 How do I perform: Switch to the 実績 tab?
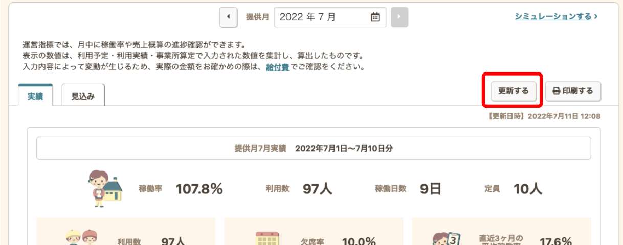[35, 96]
